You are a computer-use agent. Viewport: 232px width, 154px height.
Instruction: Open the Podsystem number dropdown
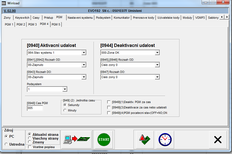click(64, 89)
